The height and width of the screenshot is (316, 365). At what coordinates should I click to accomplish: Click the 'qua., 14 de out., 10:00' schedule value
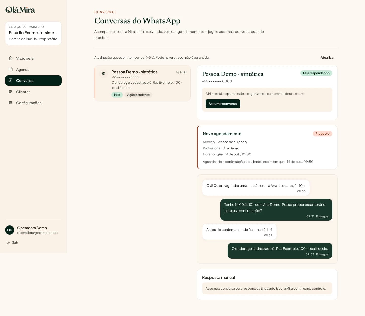click(x=234, y=154)
